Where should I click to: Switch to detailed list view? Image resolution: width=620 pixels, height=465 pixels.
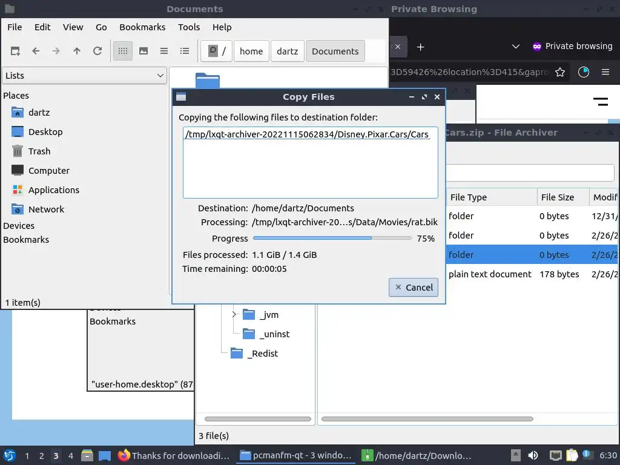(x=185, y=51)
